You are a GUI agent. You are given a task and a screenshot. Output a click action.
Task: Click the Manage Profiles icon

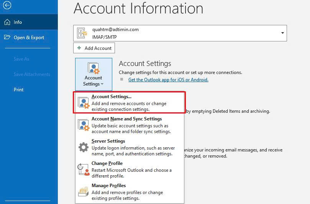coord(84,192)
